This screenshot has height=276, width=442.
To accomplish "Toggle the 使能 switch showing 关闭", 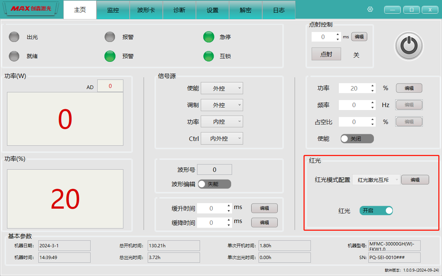I will [x=357, y=139].
